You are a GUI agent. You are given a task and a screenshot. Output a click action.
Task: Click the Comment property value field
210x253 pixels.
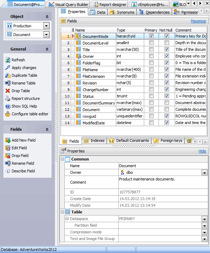point(163,182)
